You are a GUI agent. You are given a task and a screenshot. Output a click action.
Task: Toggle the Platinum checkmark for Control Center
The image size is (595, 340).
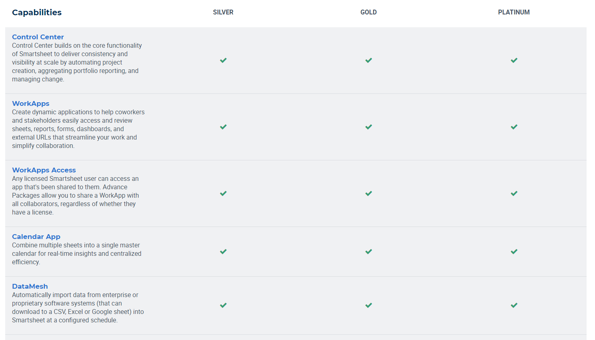[514, 60]
